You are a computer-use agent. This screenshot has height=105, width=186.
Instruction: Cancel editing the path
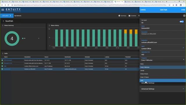click(x=143, y=10)
